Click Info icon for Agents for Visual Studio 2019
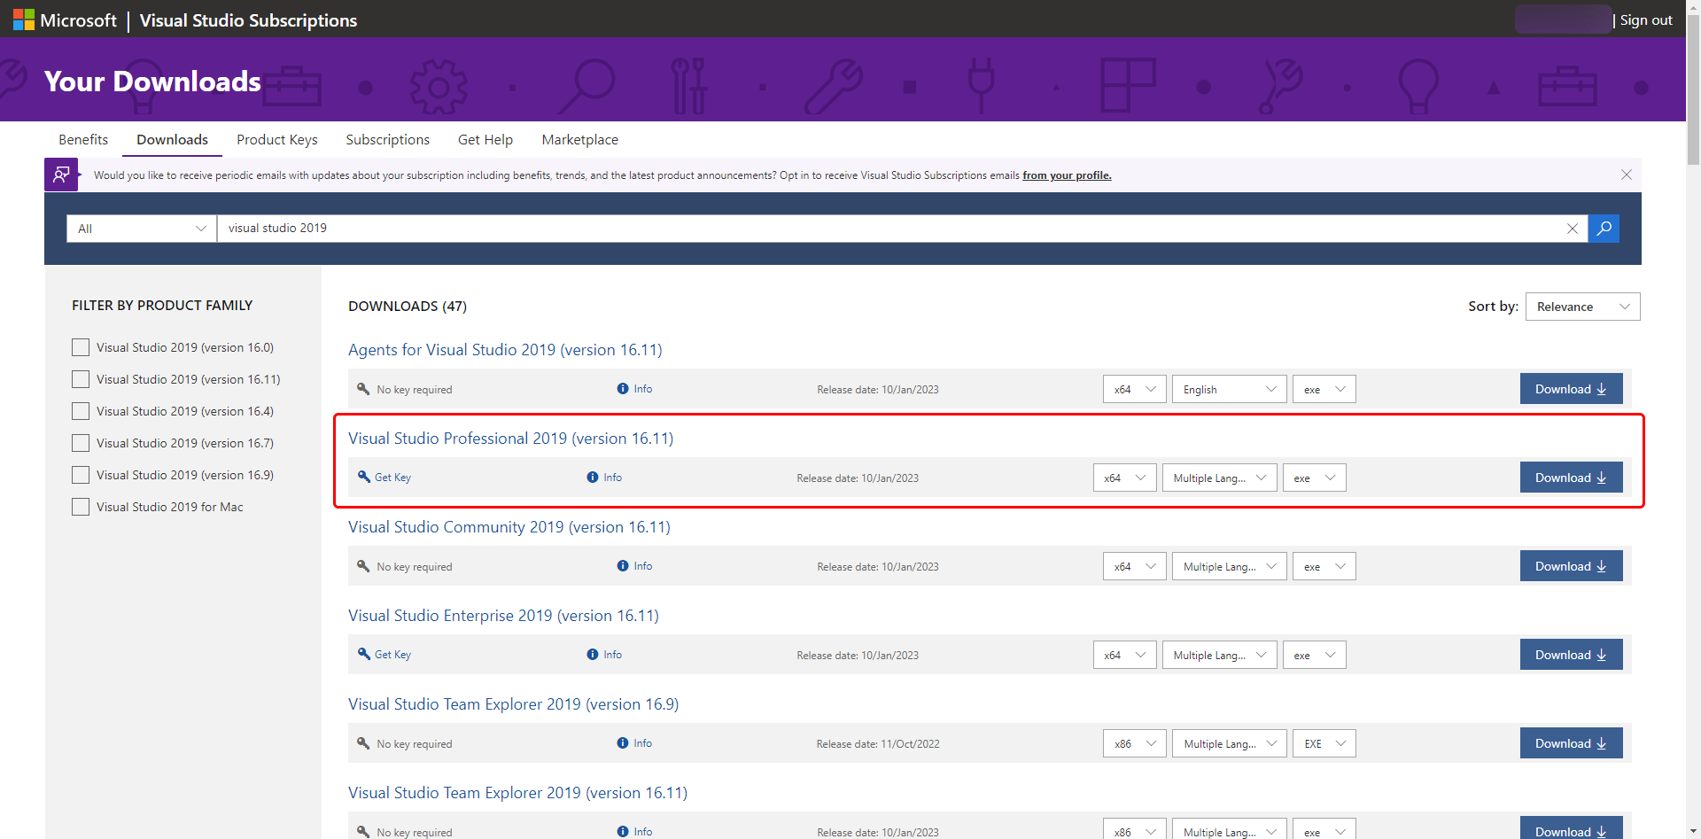The height and width of the screenshot is (839, 1701). click(623, 389)
